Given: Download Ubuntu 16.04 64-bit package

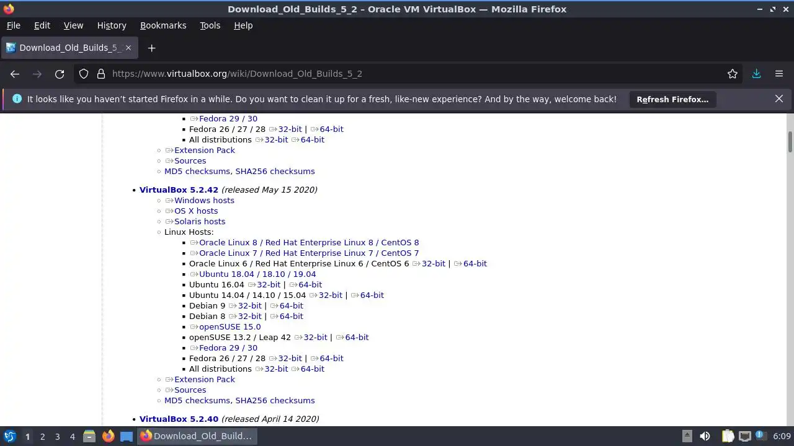Looking at the screenshot, I should pyautogui.click(x=306, y=284).
